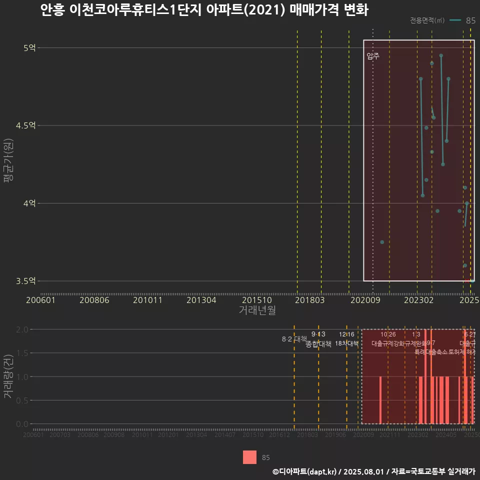Screen dimensions: 480x480
Task: Click the '202009' label on the price chart
Action: tap(365, 300)
